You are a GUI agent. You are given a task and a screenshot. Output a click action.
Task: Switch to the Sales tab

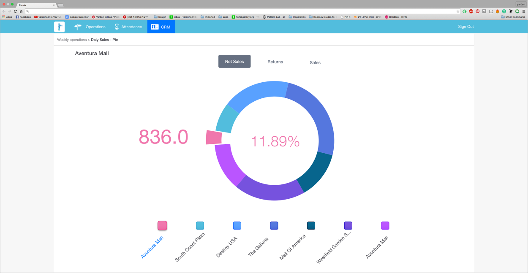(x=315, y=62)
